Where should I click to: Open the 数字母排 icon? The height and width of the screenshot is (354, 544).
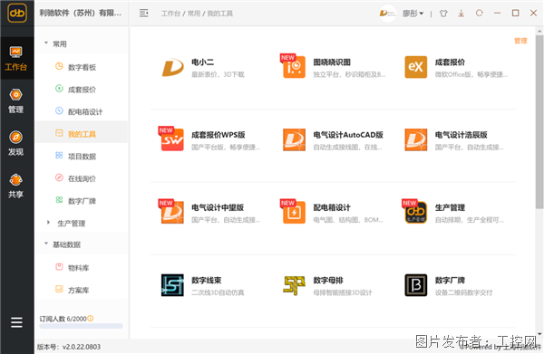[294, 285]
